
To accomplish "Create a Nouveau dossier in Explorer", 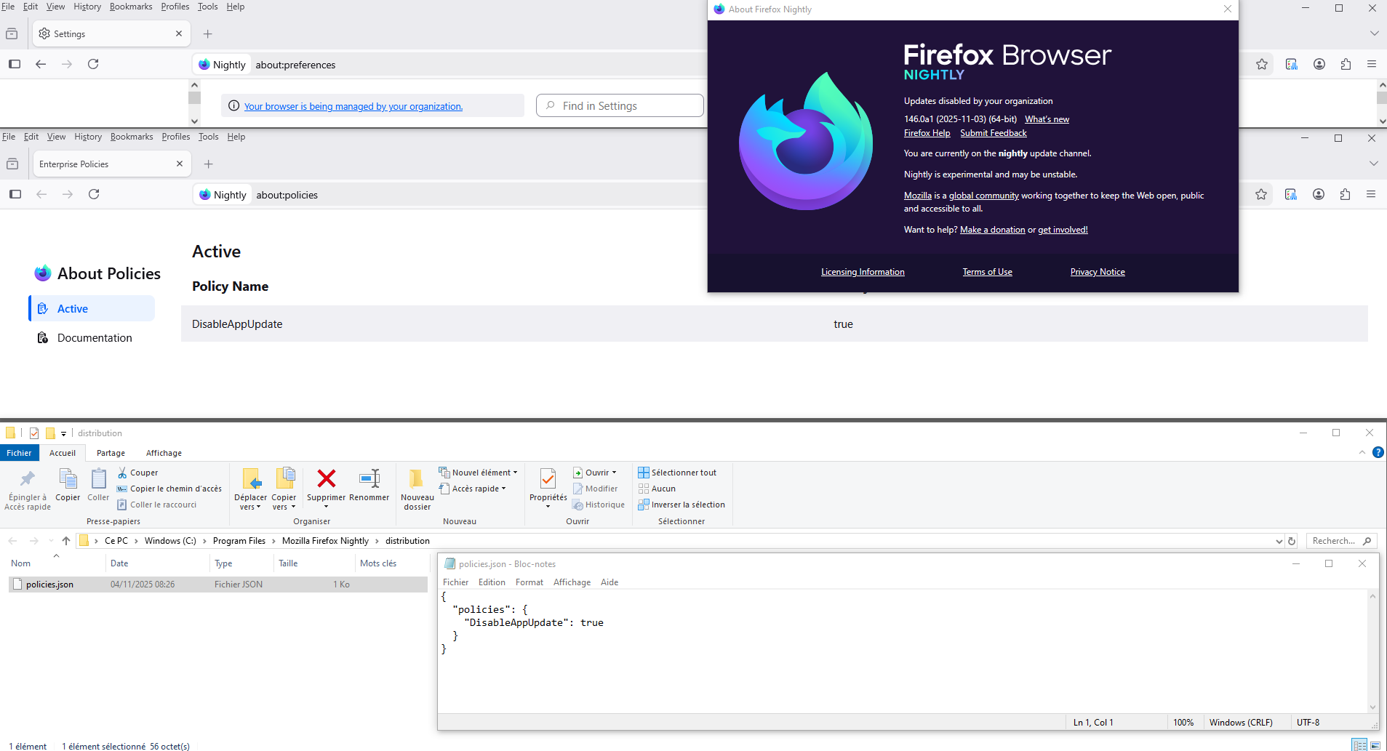I will [417, 489].
